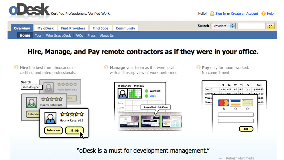The height and width of the screenshot is (160, 284).
Task: Open the Create an Account link
Action: (x=245, y=14)
